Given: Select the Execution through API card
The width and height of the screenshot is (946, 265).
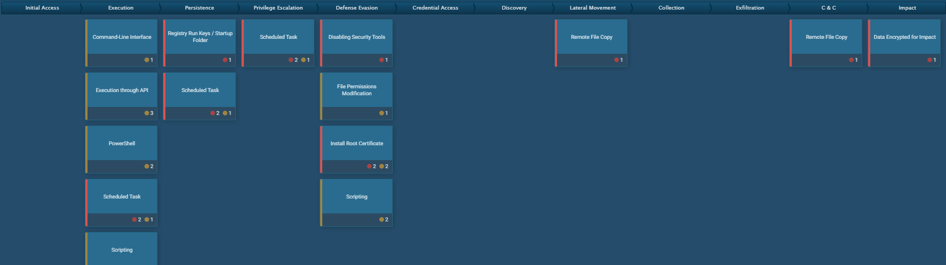Looking at the screenshot, I should [122, 90].
